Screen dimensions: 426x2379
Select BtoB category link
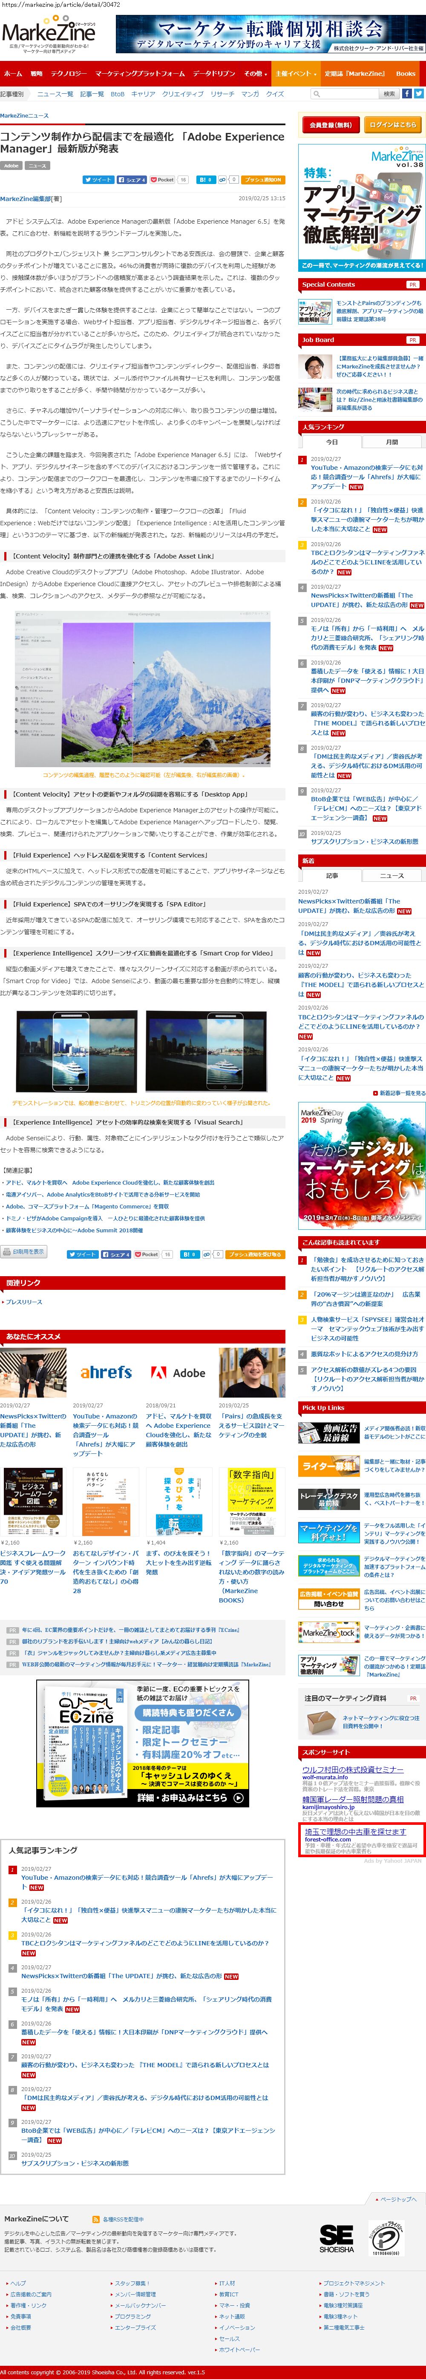(117, 94)
